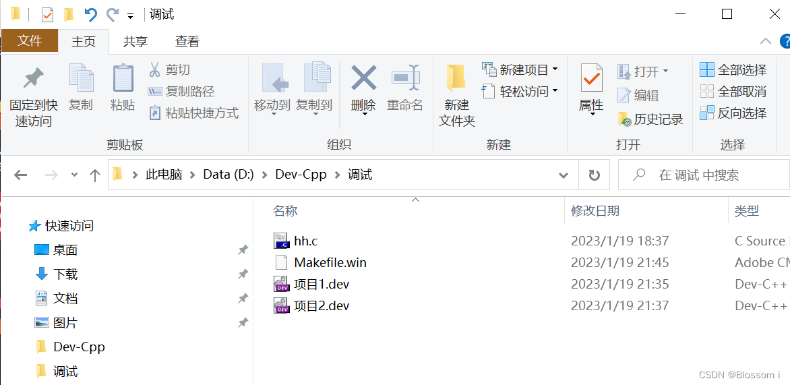Switch to the View (查看) tab
This screenshot has height=385, width=790.
[187, 41]
